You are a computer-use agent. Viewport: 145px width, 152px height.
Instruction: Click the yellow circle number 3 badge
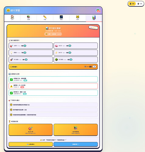[11, 115]
